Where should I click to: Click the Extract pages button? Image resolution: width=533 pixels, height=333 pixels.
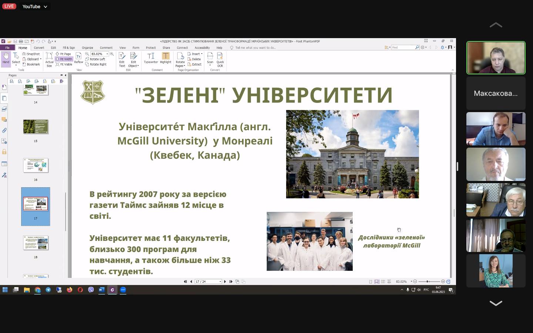195,64
